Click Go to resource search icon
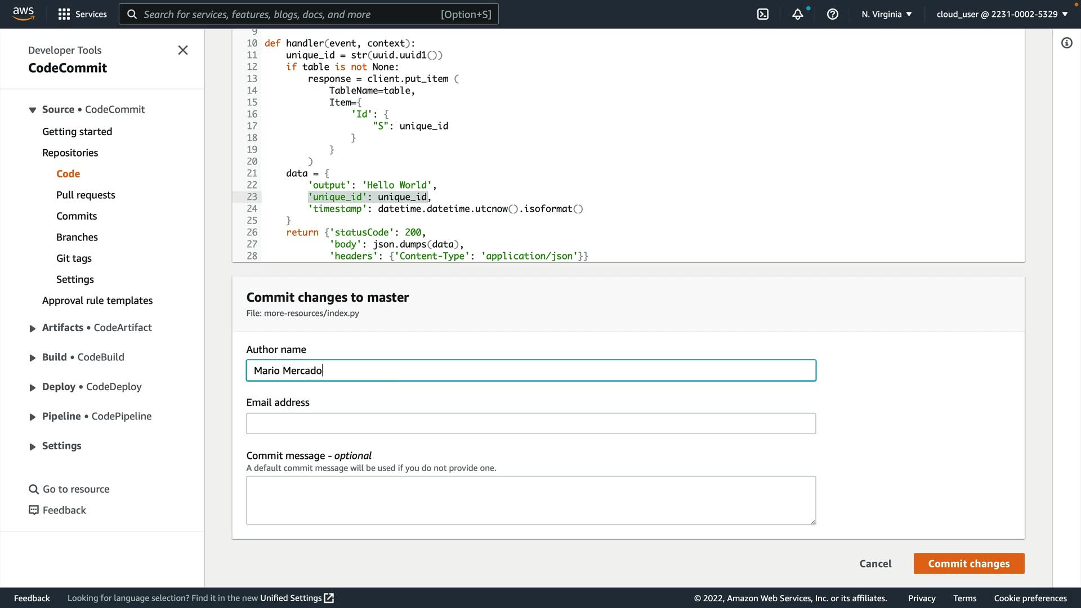This screenshot has height=608, width=1081. pyautogui.click(x=34, y=489)
